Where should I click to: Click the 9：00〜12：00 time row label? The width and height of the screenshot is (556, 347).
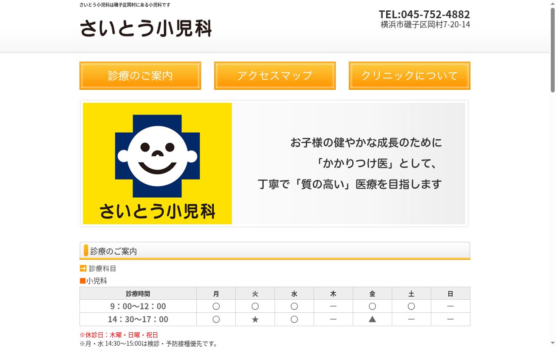point(138,306)
